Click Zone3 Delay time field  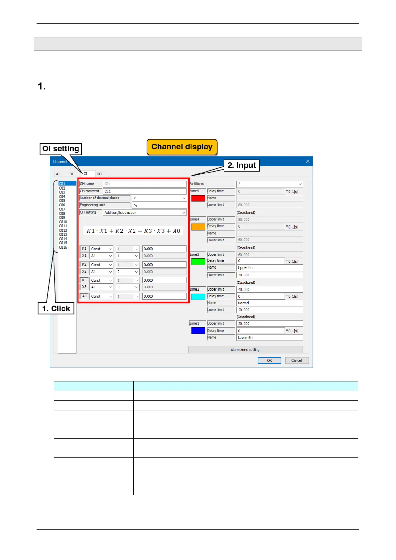261,261
